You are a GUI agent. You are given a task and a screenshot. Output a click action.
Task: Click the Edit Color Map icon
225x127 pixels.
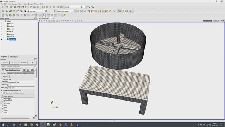coord(7,11)
